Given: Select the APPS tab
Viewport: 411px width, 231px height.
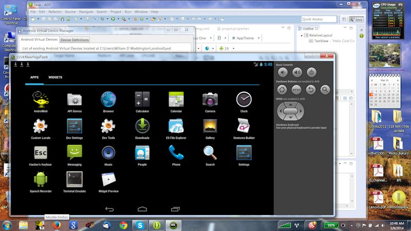Looking at the screenshot, I should pos(34,78).
